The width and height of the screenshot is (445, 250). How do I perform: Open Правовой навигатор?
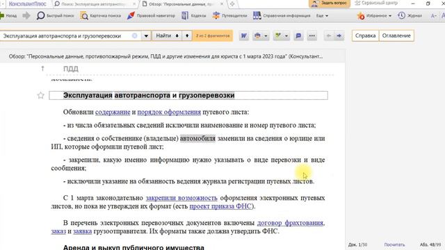tap(151, 15)
